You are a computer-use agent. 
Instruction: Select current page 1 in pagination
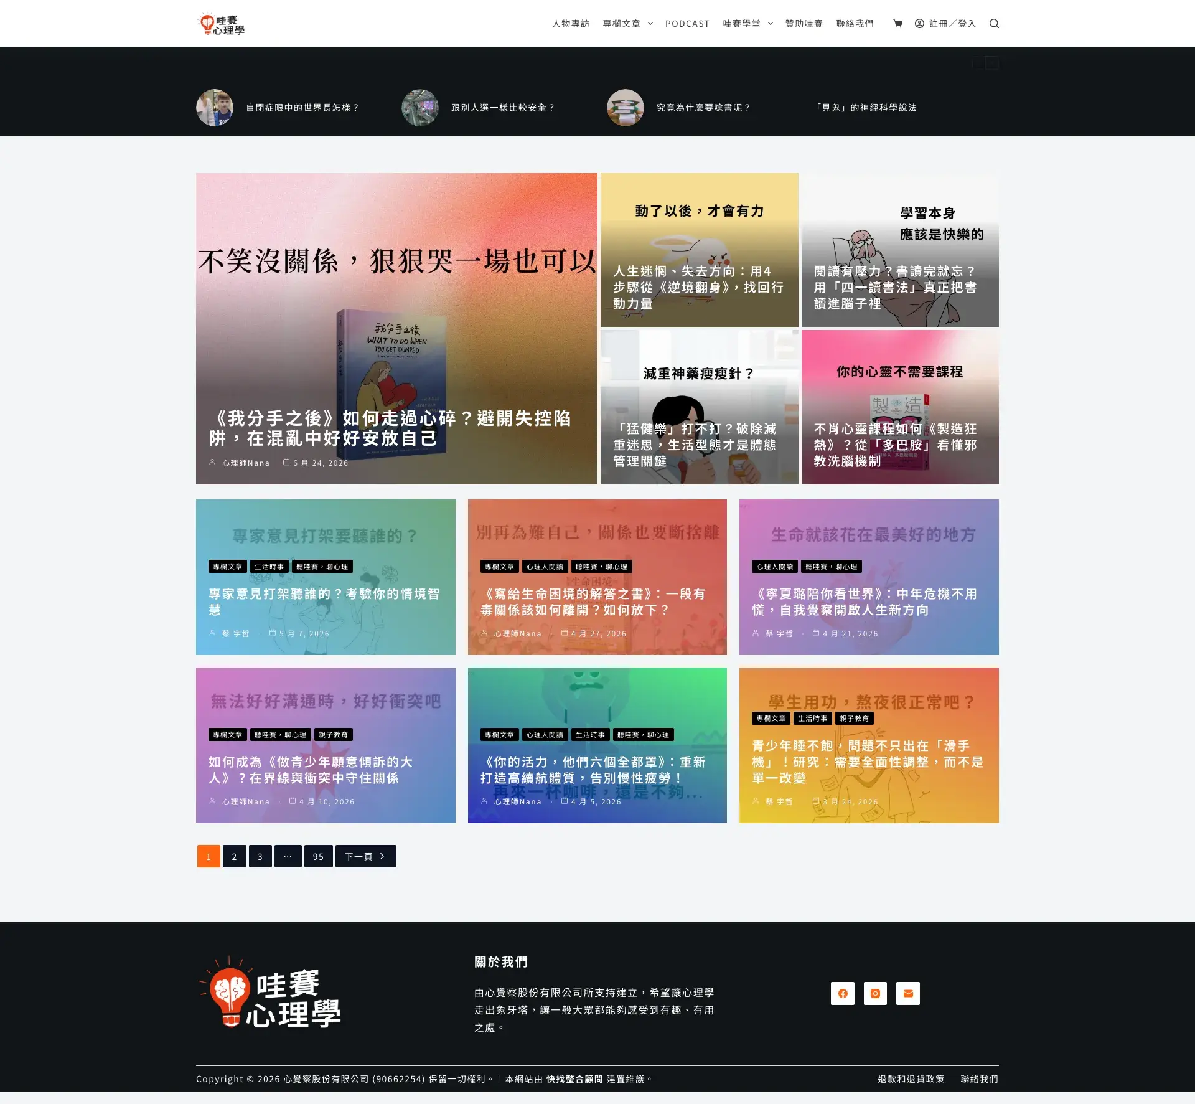coord(209,856)
